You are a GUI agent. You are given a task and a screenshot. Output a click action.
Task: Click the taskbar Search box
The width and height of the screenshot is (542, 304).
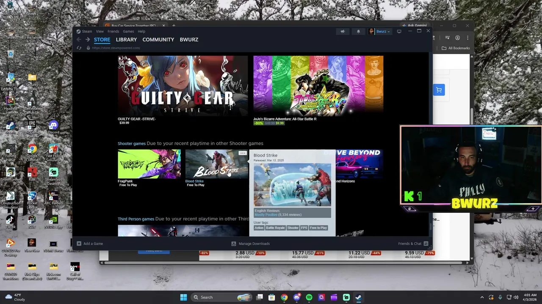coord(222,297)
